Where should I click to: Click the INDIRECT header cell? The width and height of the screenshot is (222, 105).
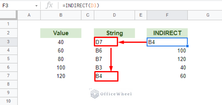tap(167, 33)
